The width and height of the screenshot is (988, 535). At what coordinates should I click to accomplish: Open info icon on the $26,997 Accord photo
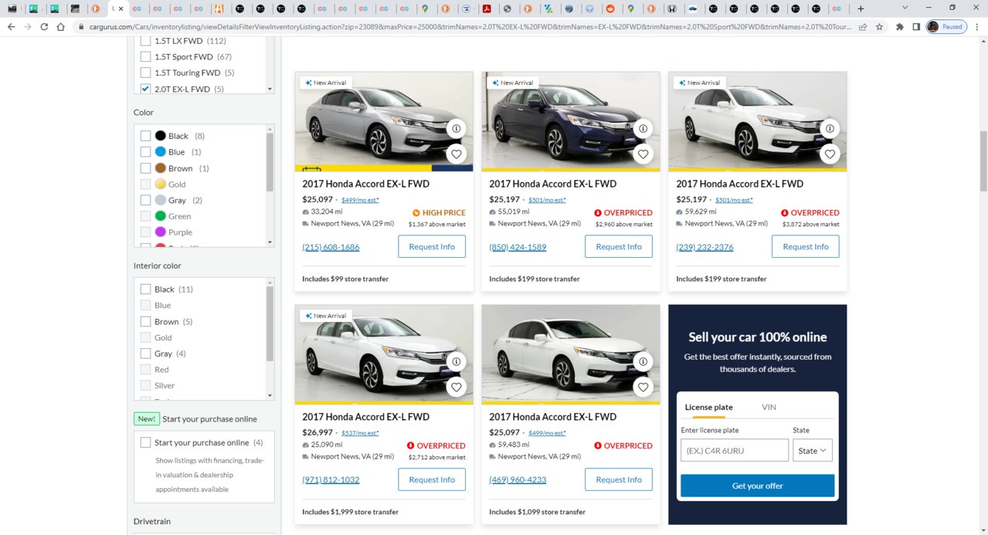[x=457, y=361]
